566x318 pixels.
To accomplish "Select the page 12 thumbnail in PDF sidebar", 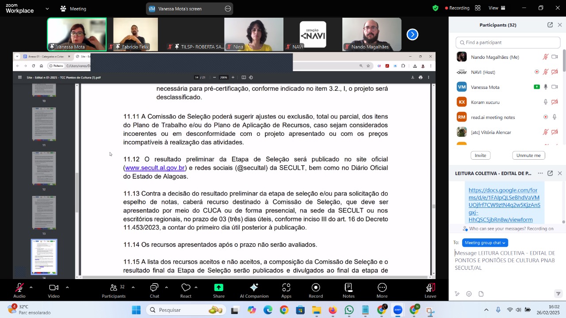I will click(44, 169).
